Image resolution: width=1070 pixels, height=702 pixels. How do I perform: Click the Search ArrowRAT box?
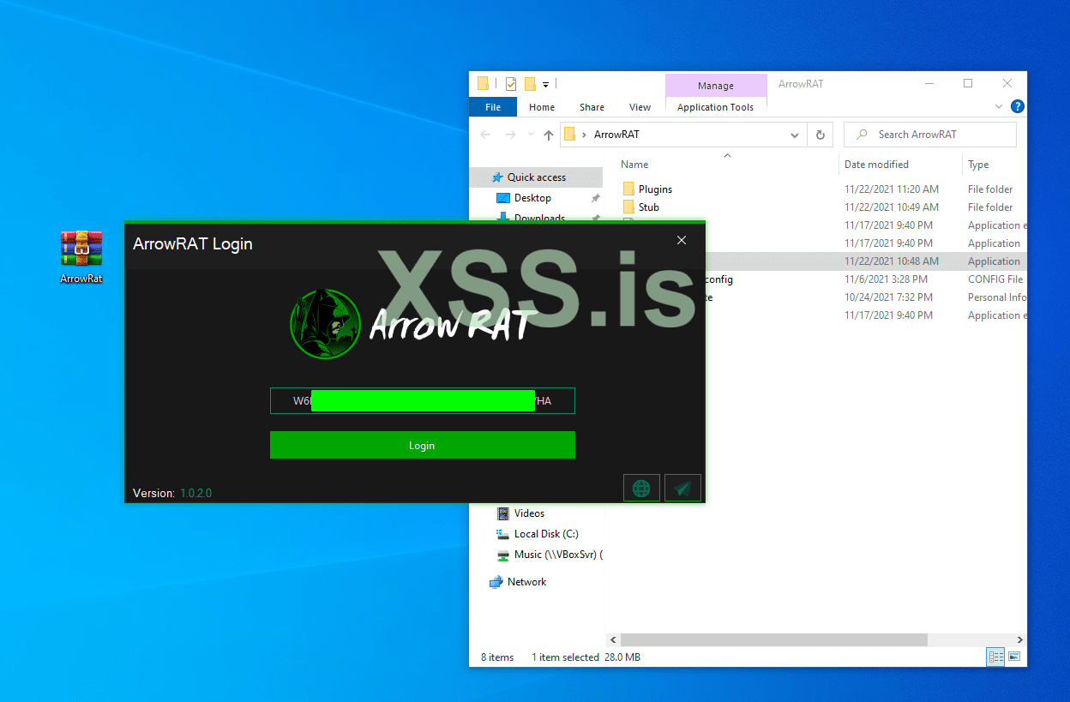coord(930,135)
